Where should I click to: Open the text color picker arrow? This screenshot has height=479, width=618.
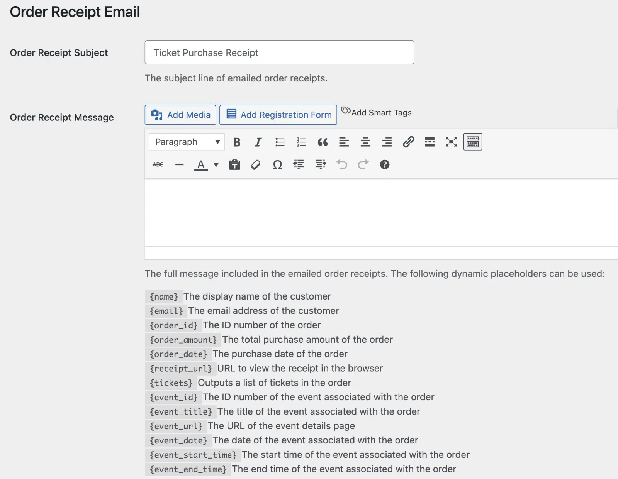216,165
